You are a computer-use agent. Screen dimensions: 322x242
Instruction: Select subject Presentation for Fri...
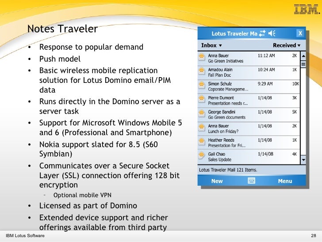point(227,145)
